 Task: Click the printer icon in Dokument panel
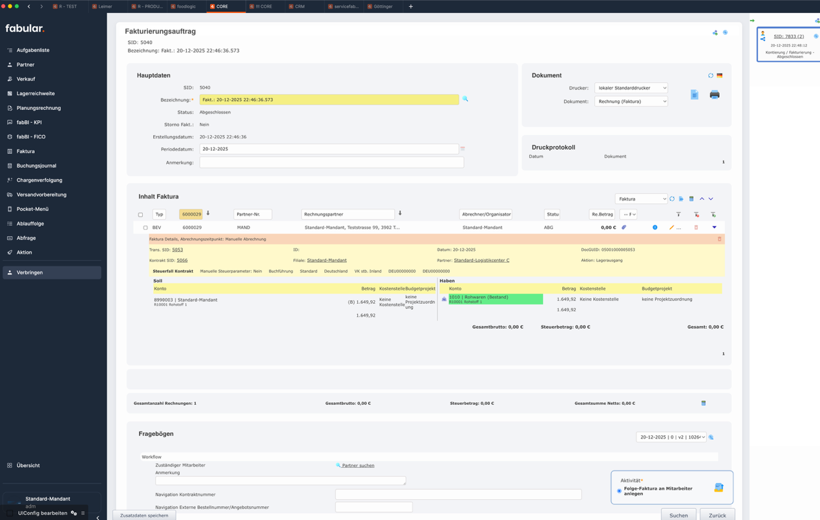click(714, 95)
